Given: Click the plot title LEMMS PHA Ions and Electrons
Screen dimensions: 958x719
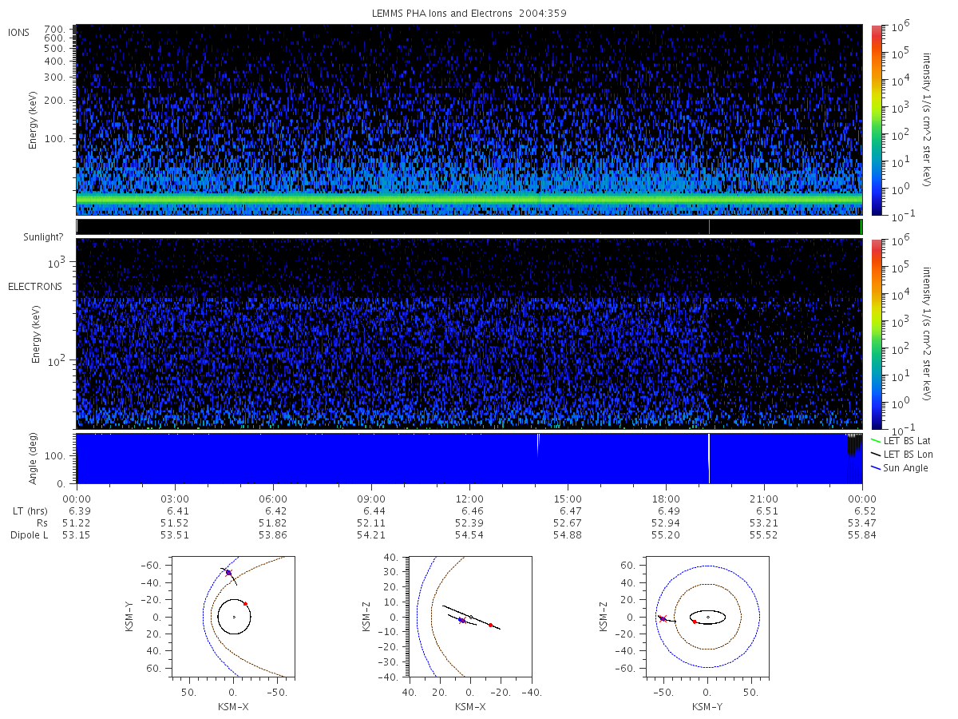Looking at the screenshot, I should coord(443,13).
